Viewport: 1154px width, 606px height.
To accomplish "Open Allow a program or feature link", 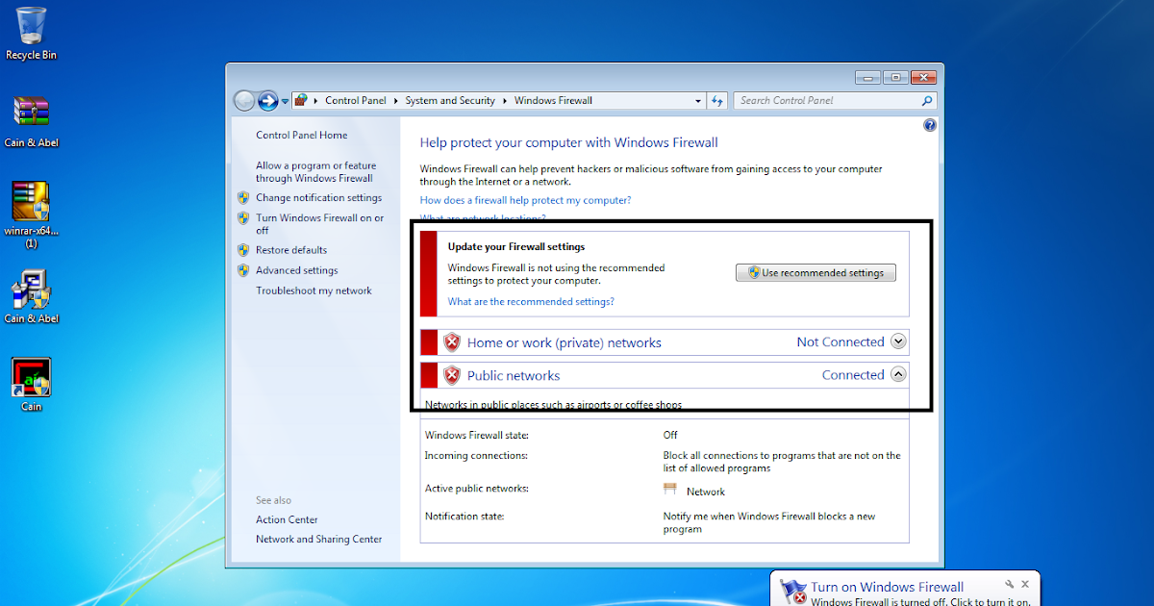I will coord(316,172).
